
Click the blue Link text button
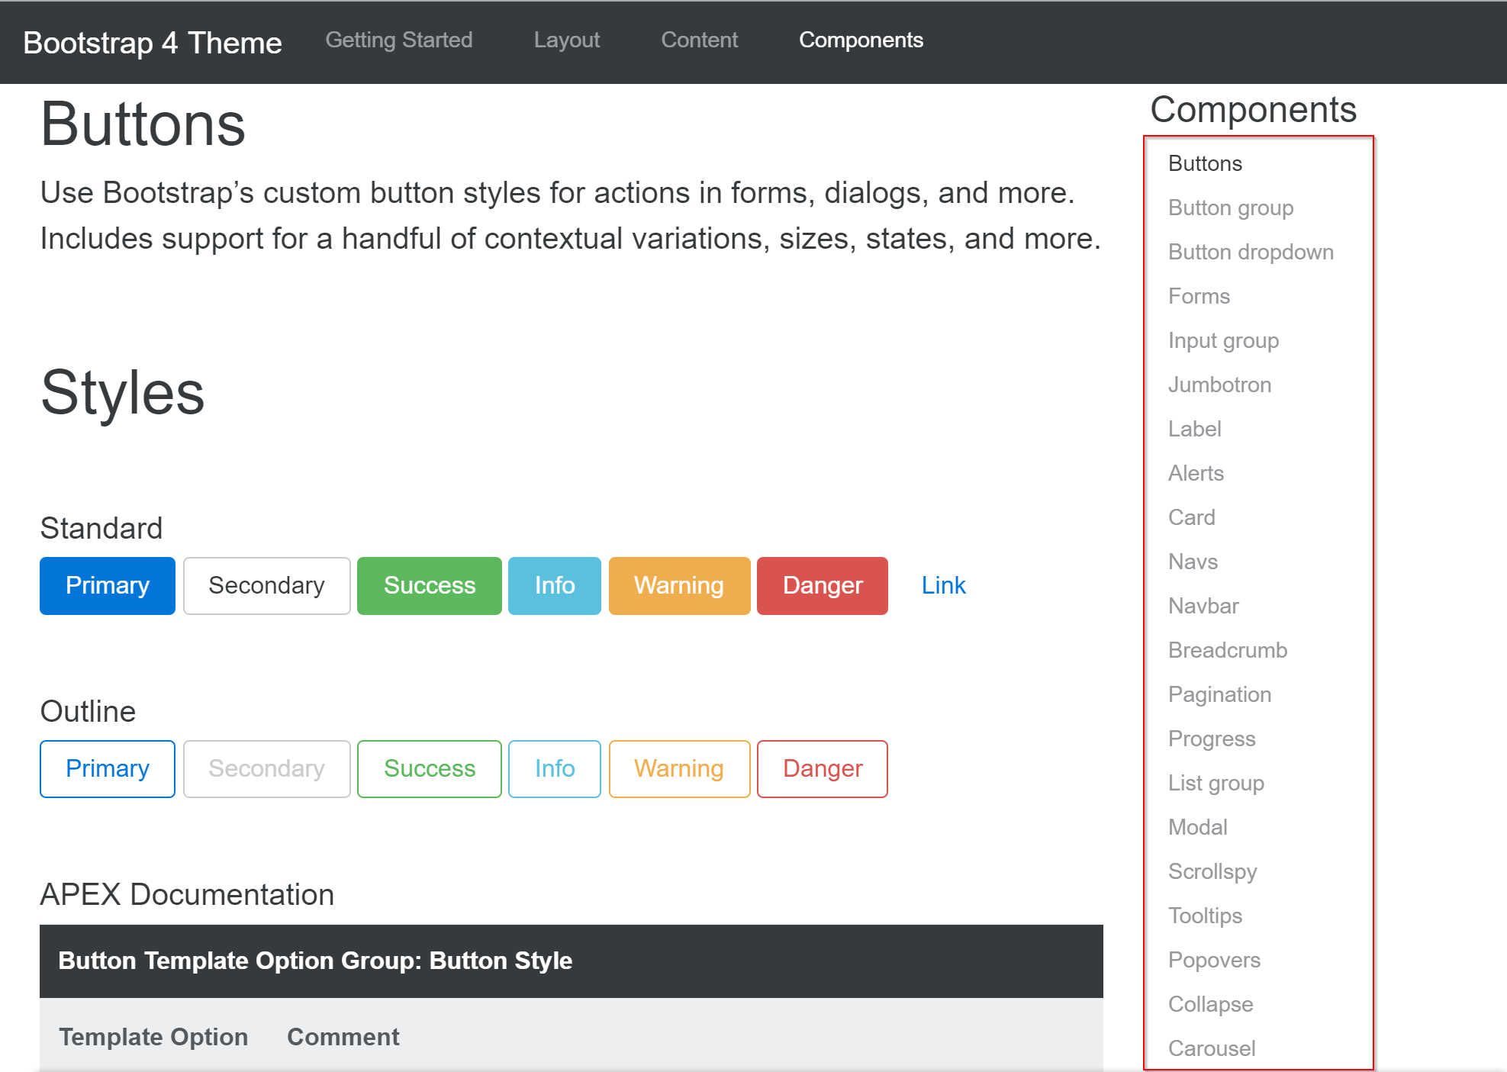tap(943, 585)
